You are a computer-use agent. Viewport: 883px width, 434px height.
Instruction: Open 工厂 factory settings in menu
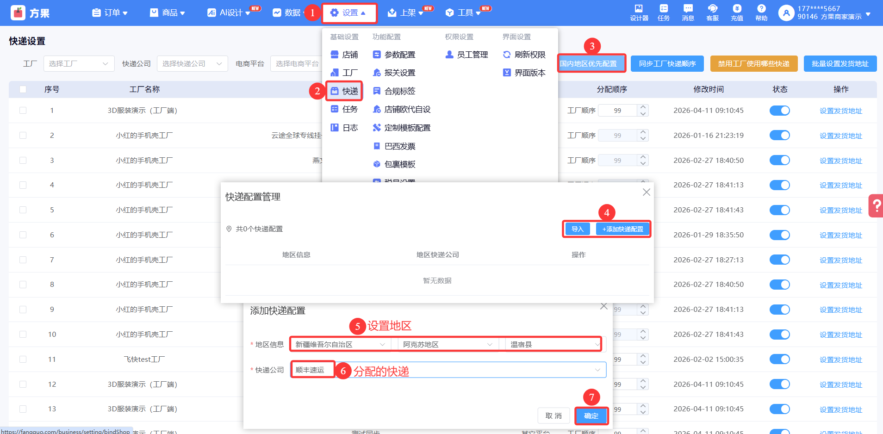pyautogui.click(x=344, y=73)
